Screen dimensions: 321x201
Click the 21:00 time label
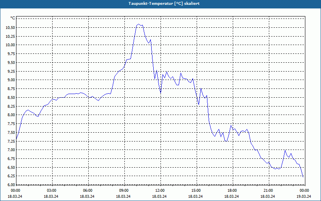point(268,191)
